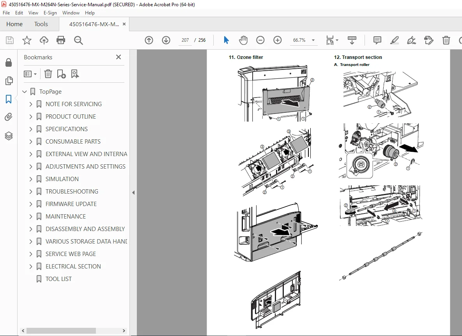Open the E-Sign menu
This screenshot has width=462, height=336.
[50, 13]
